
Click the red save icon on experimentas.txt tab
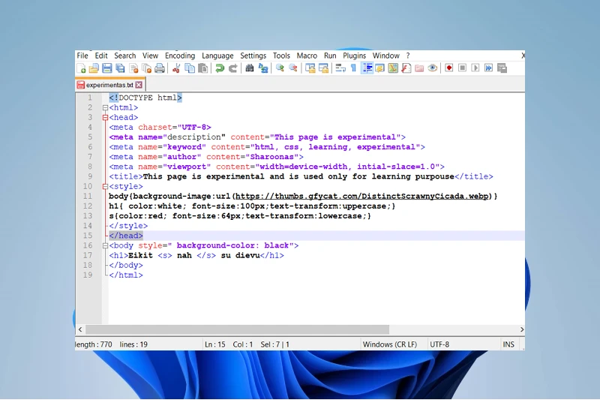click(81, 85)
